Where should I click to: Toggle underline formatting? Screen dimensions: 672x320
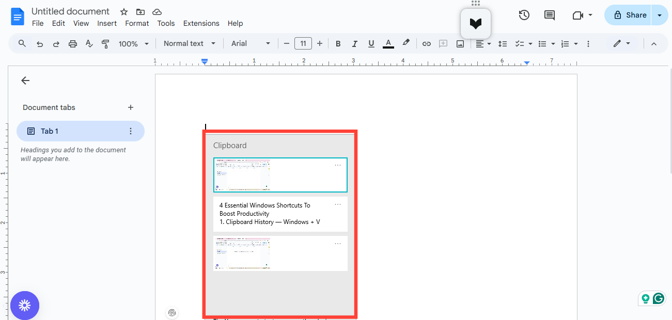tap(371, 44)
